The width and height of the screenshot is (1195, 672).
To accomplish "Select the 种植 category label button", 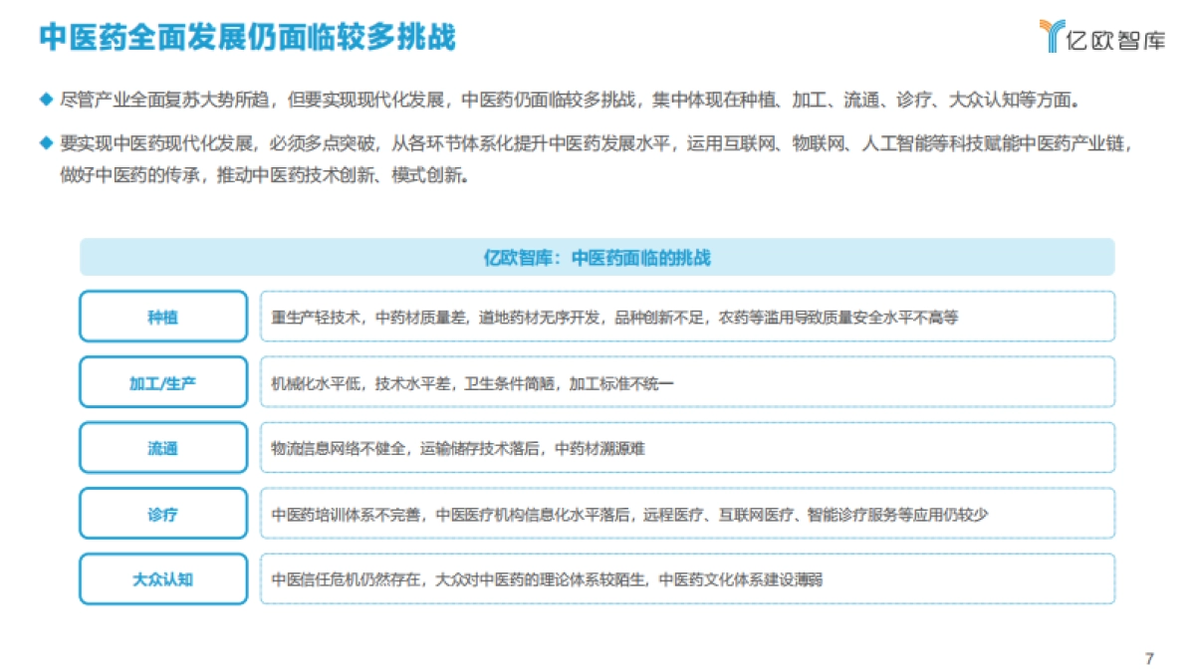I will (162, 316).
